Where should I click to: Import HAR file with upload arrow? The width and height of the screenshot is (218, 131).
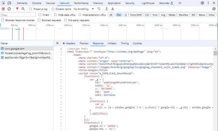coord(107,9)
